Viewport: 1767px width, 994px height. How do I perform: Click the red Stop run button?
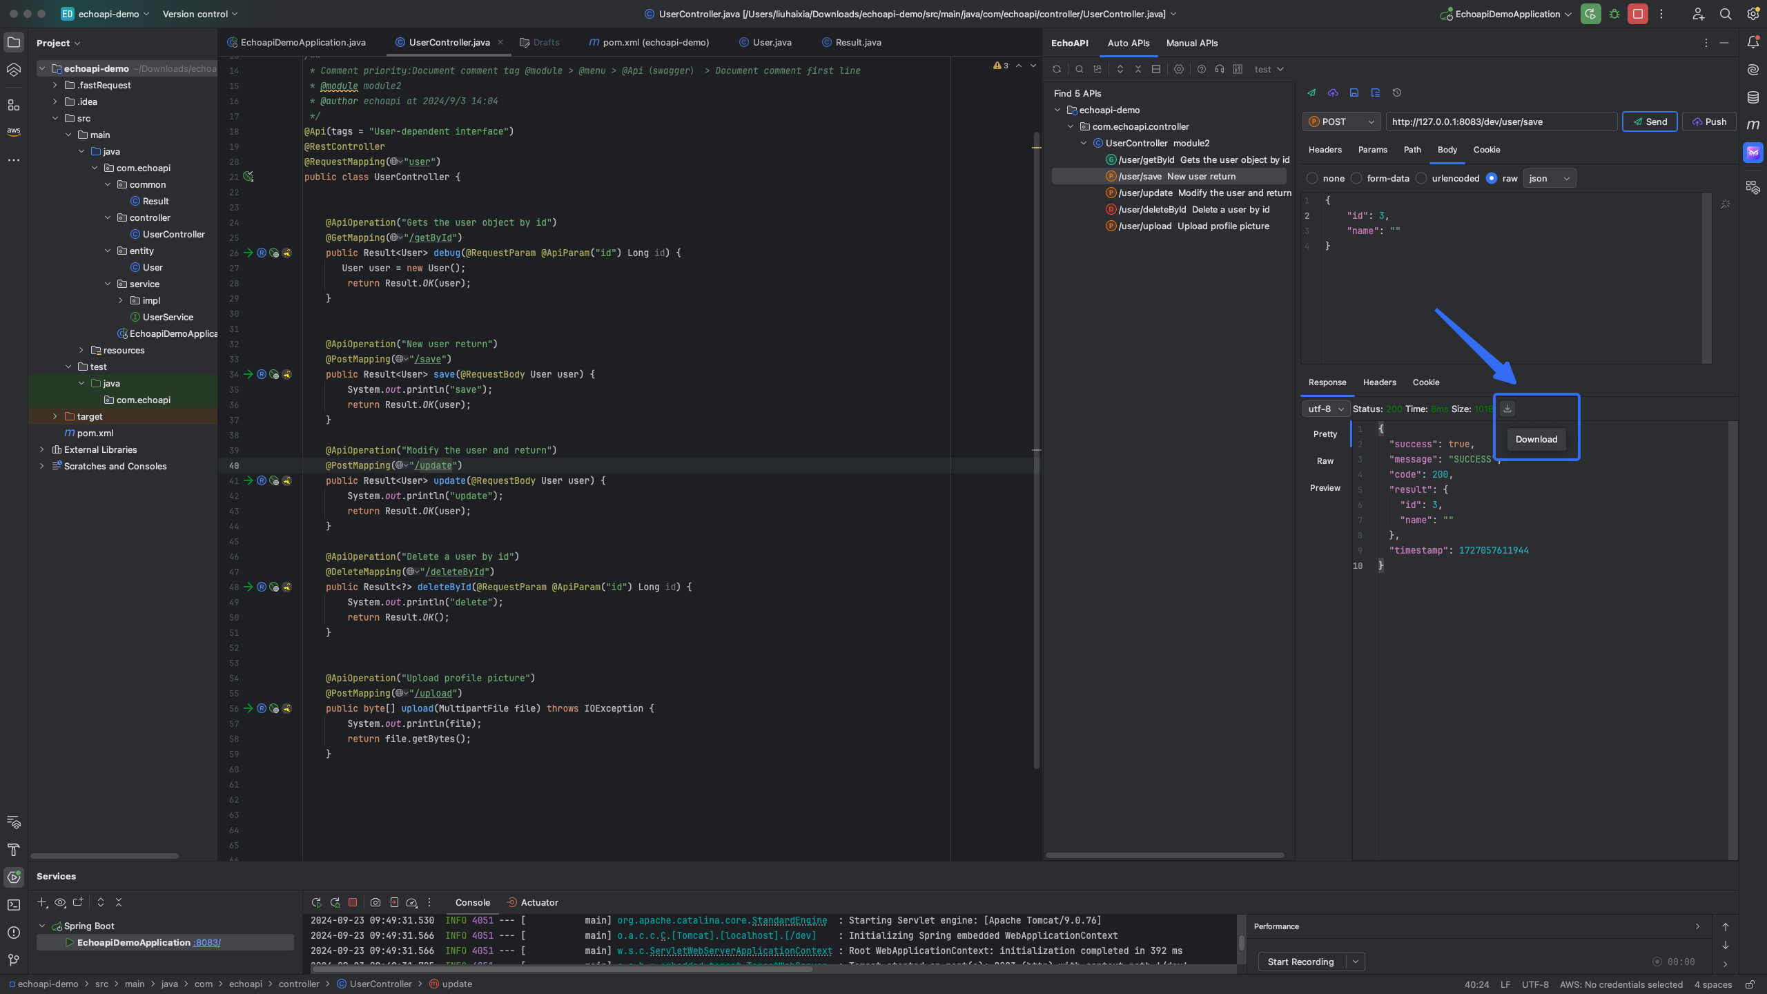[1638, 14]
